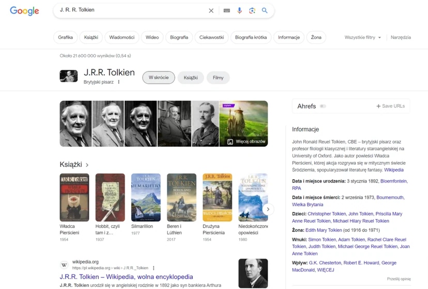Click the plus icon beside Save URLs

[x=378, y=106]
